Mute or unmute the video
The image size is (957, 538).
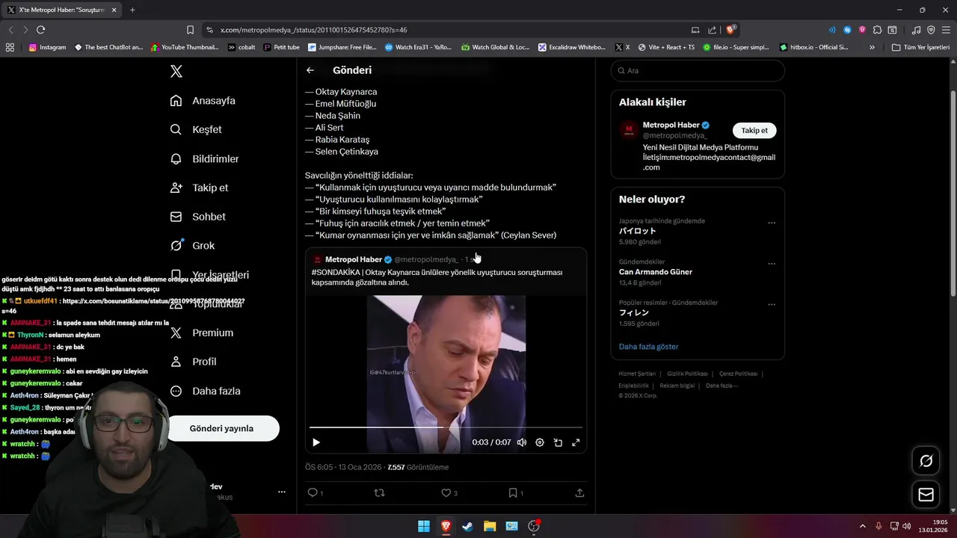click(x=522, y=442)
